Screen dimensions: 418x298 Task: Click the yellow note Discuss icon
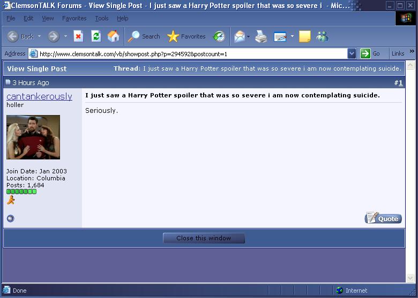click(x=305, y=36)
